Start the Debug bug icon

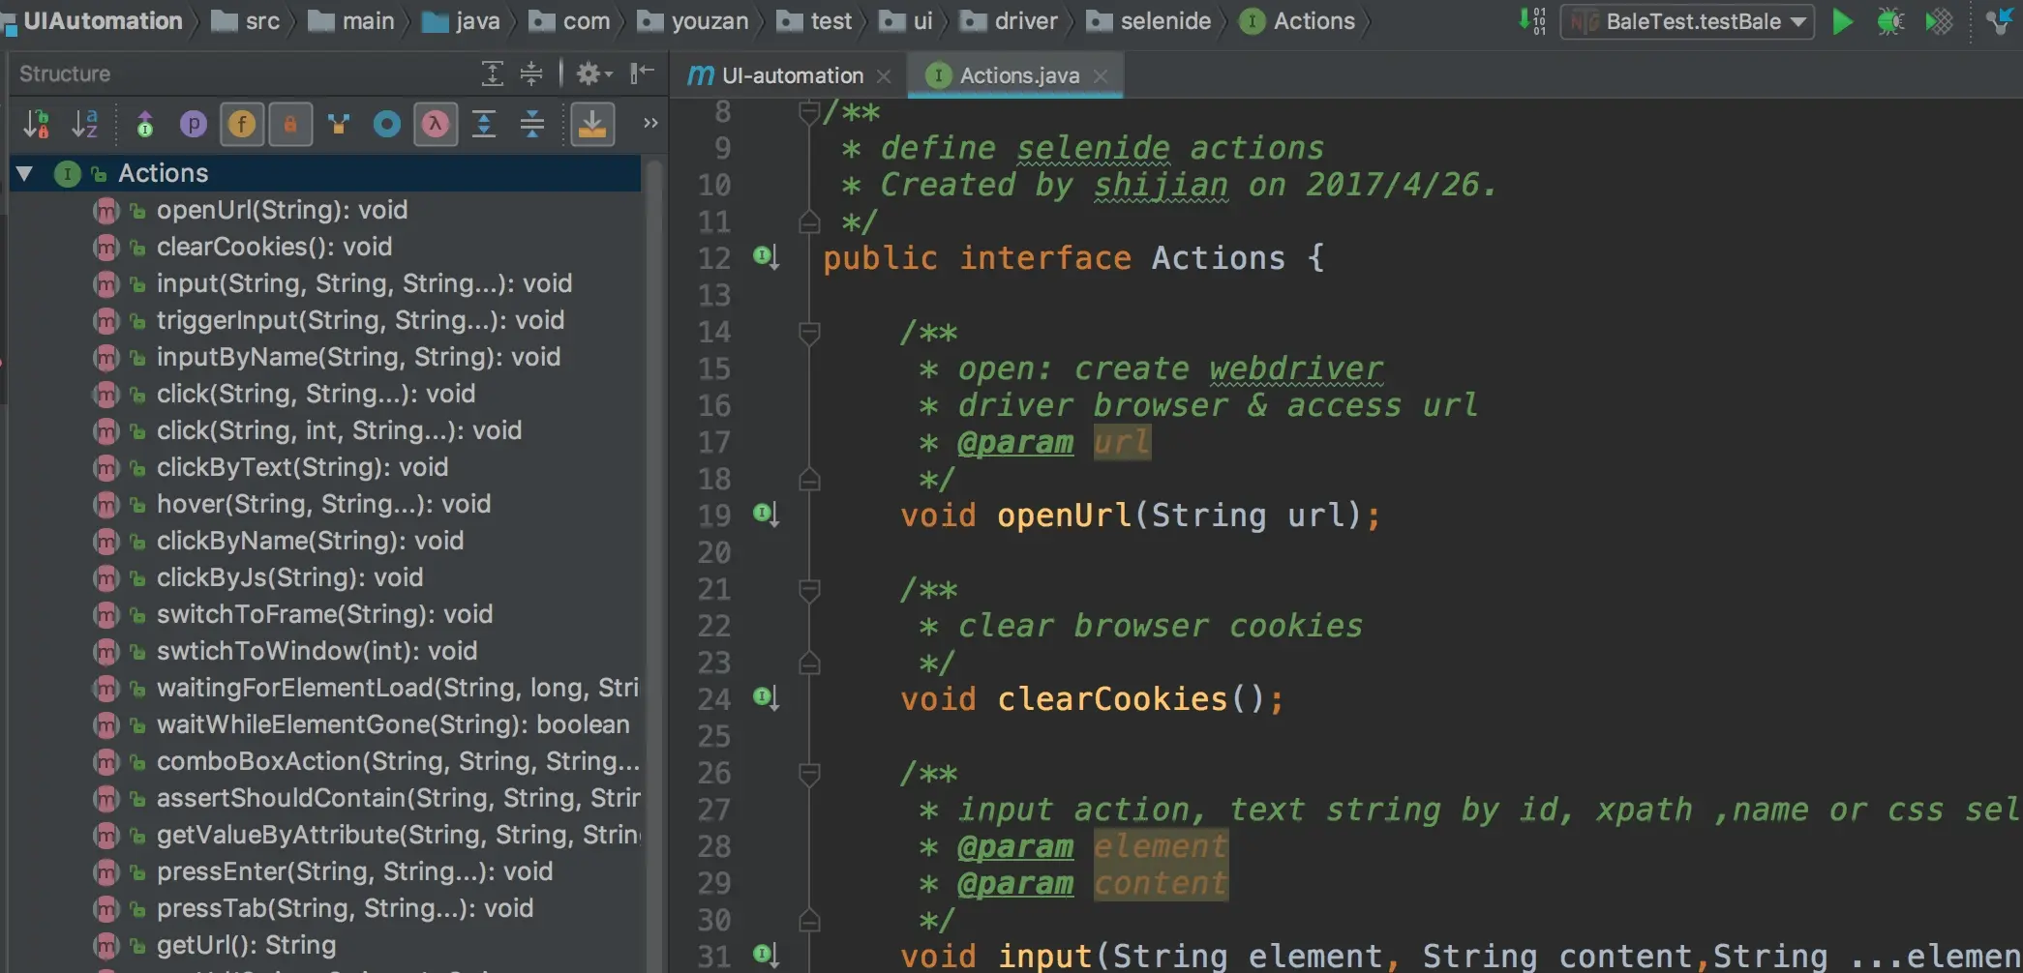point(1889,21)
